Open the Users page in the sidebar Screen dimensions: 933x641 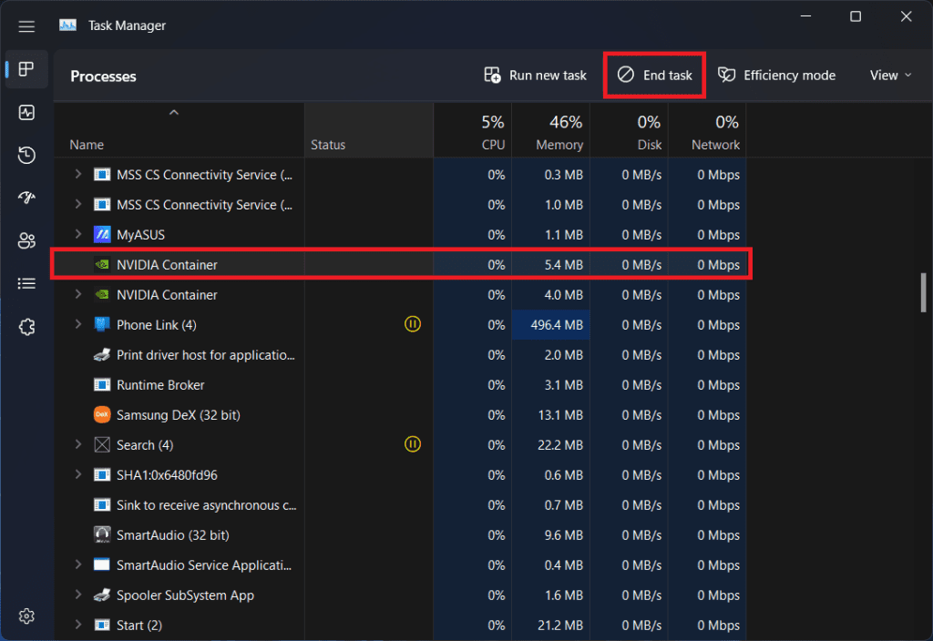(26, 240)
